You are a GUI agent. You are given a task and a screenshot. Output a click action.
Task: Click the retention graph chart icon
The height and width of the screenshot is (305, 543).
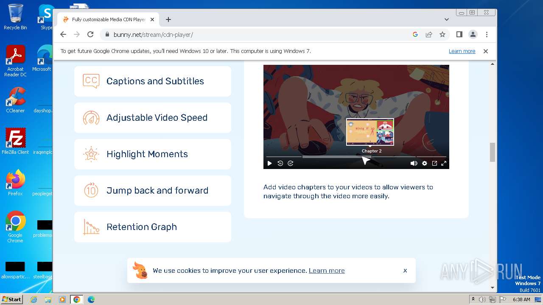coord(91,227)
